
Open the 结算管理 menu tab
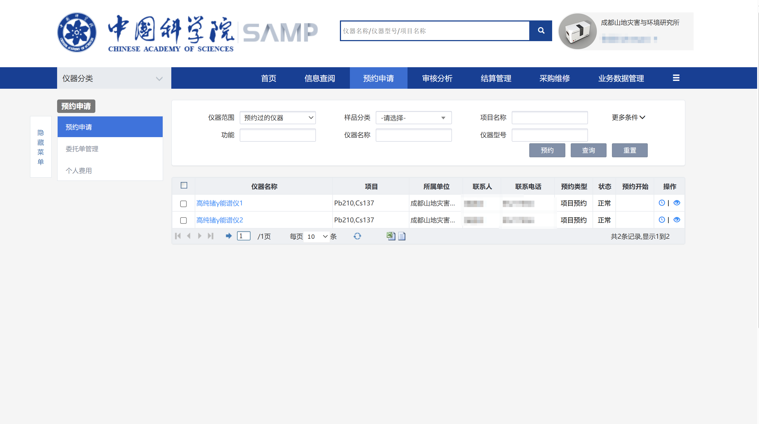(496, 78)
